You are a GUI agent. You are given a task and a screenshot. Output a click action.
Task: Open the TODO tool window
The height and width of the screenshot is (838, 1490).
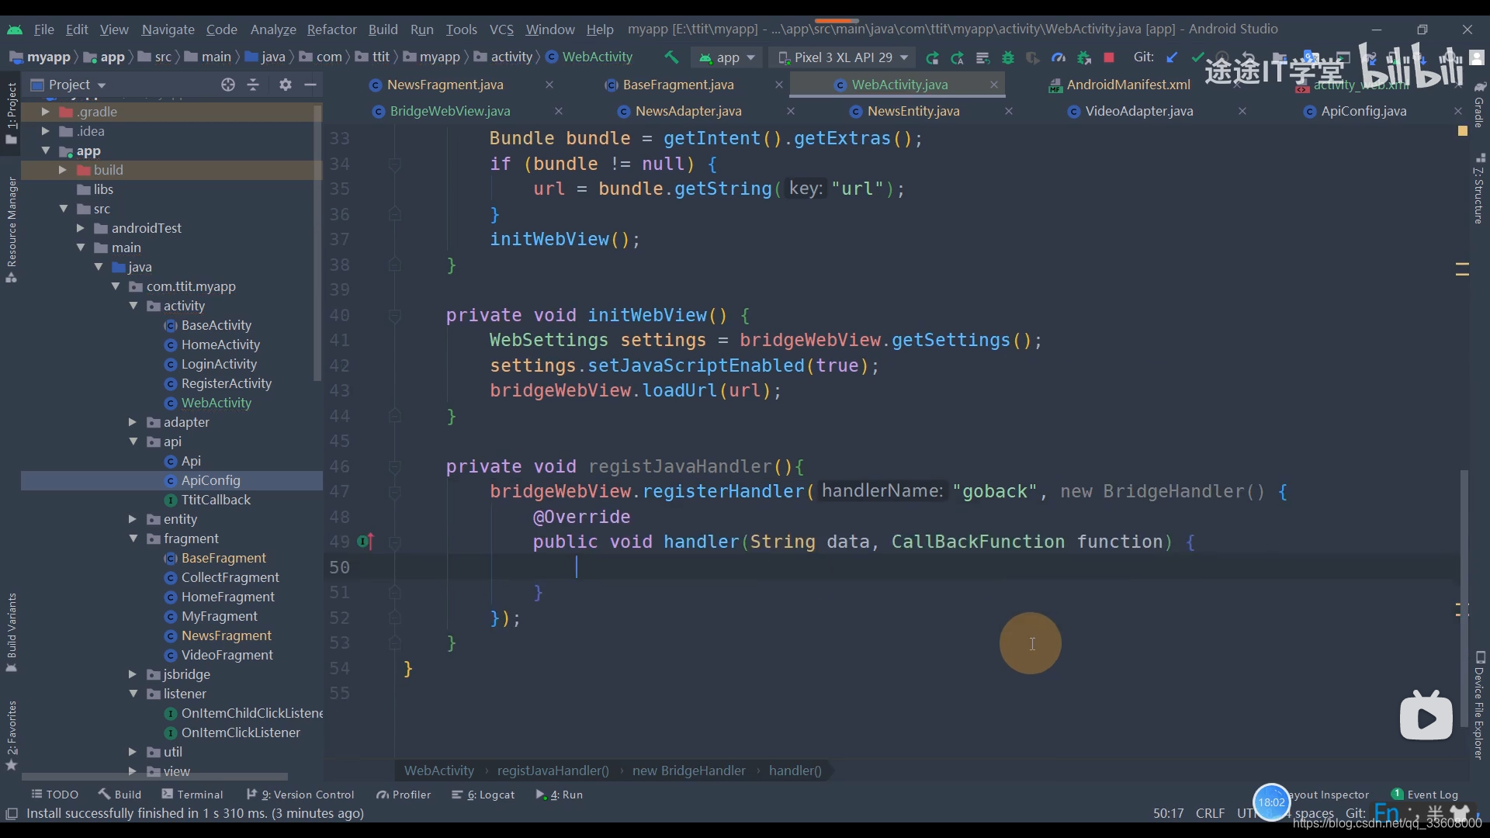click(54, 795)
